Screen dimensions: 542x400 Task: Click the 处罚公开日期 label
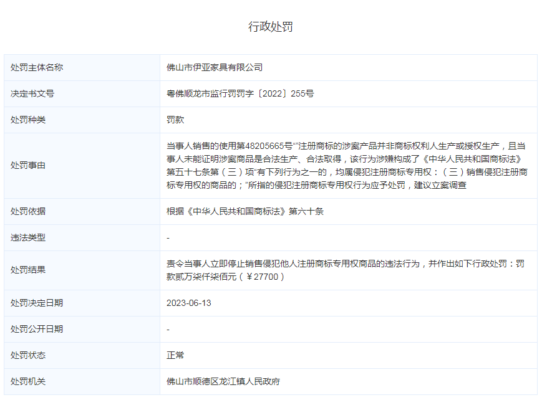(x=37, y=329)
